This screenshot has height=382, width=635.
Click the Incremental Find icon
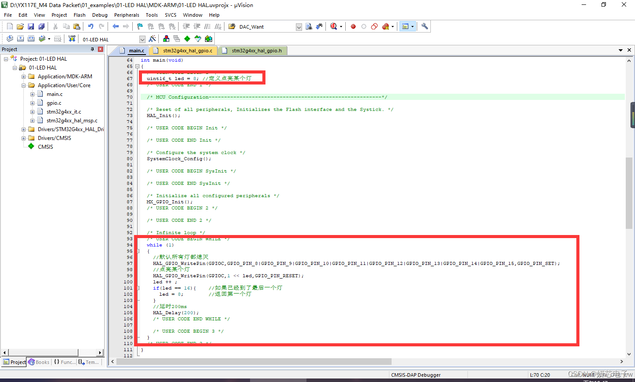pyautogui.click(x=319, y=26)
